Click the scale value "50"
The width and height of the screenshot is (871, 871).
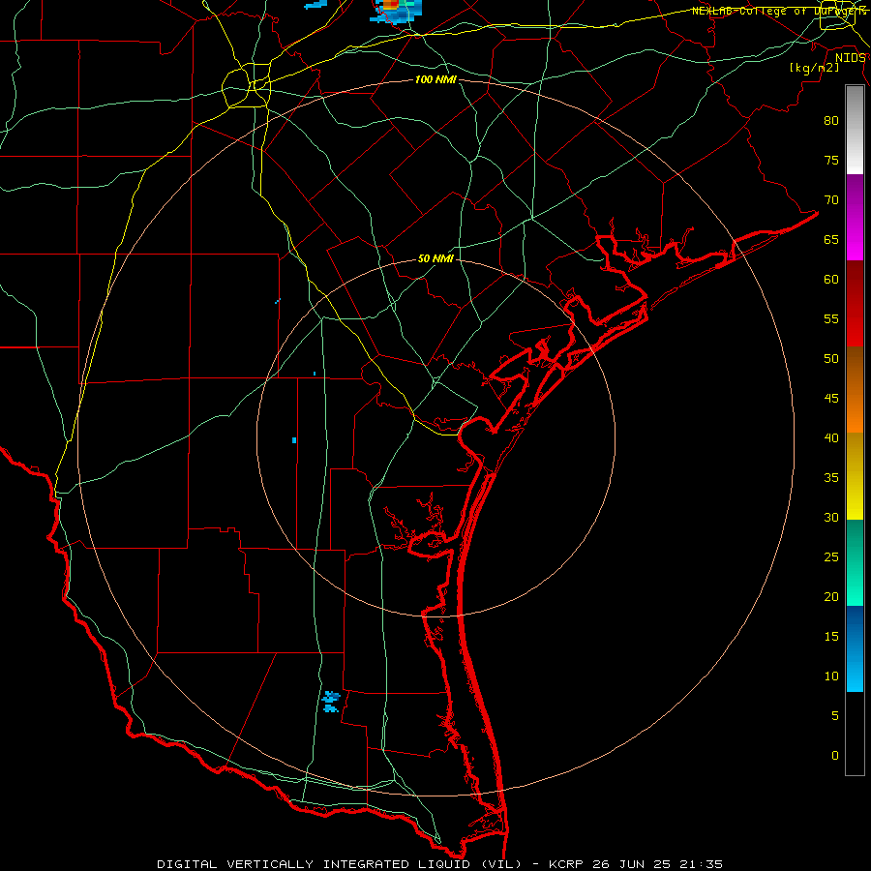(831, 358)
